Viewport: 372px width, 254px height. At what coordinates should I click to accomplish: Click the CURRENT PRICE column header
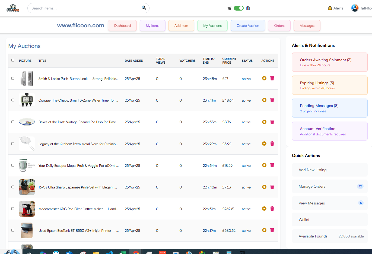[229, 61]
